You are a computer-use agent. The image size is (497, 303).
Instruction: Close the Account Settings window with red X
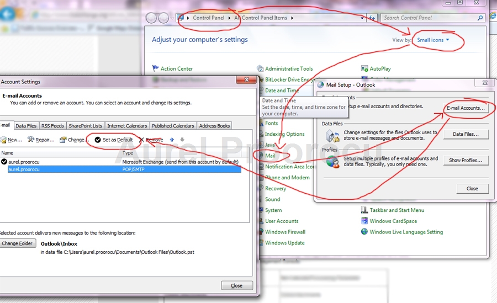point(246,80)
